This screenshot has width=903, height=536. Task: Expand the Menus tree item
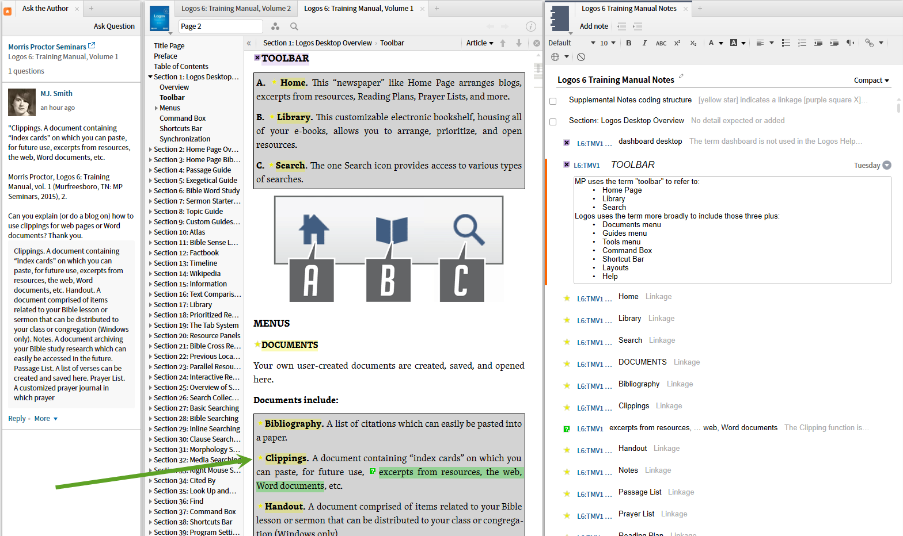point(156,108)
